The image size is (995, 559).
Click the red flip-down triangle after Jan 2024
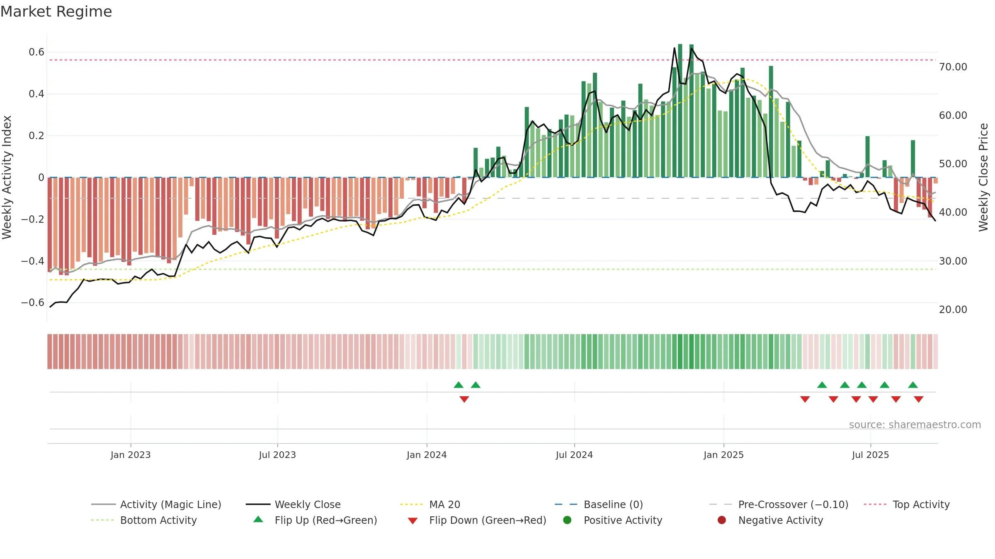(x=464, y=399)
